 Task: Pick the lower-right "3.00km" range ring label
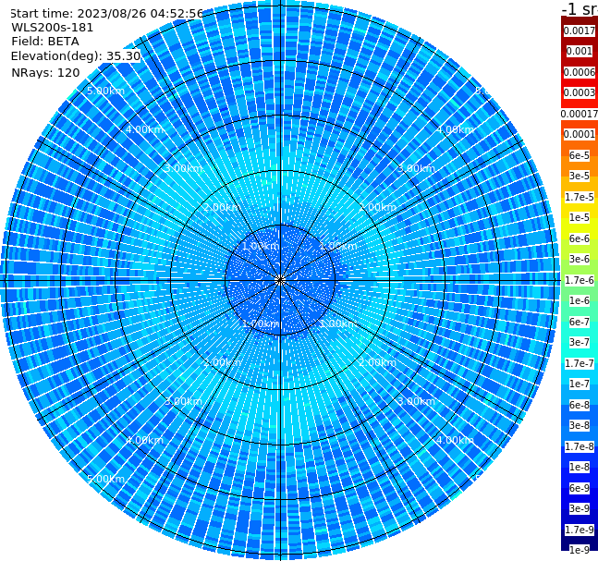tap(417, 401)
